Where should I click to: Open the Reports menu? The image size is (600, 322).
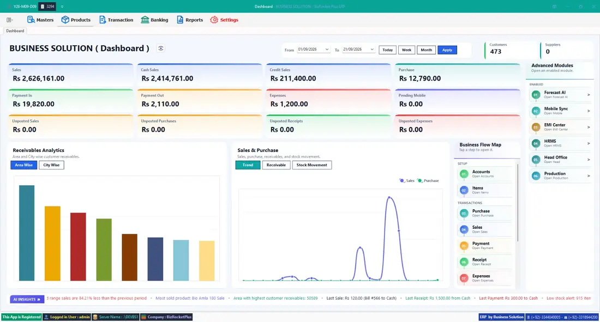point(190,20)
